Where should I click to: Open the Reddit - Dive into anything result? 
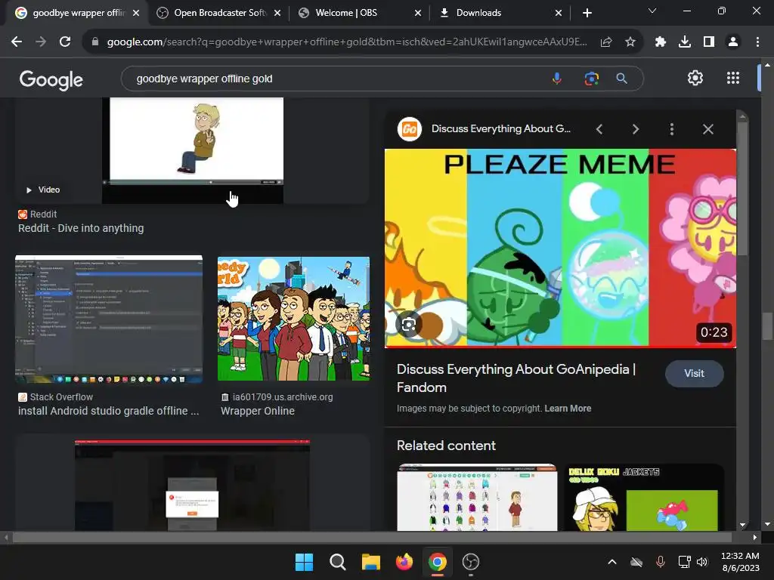pyautogui.click(x=81, y=228)
